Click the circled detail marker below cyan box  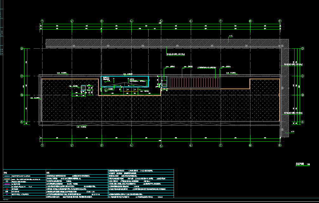click(x=106, y=91)
